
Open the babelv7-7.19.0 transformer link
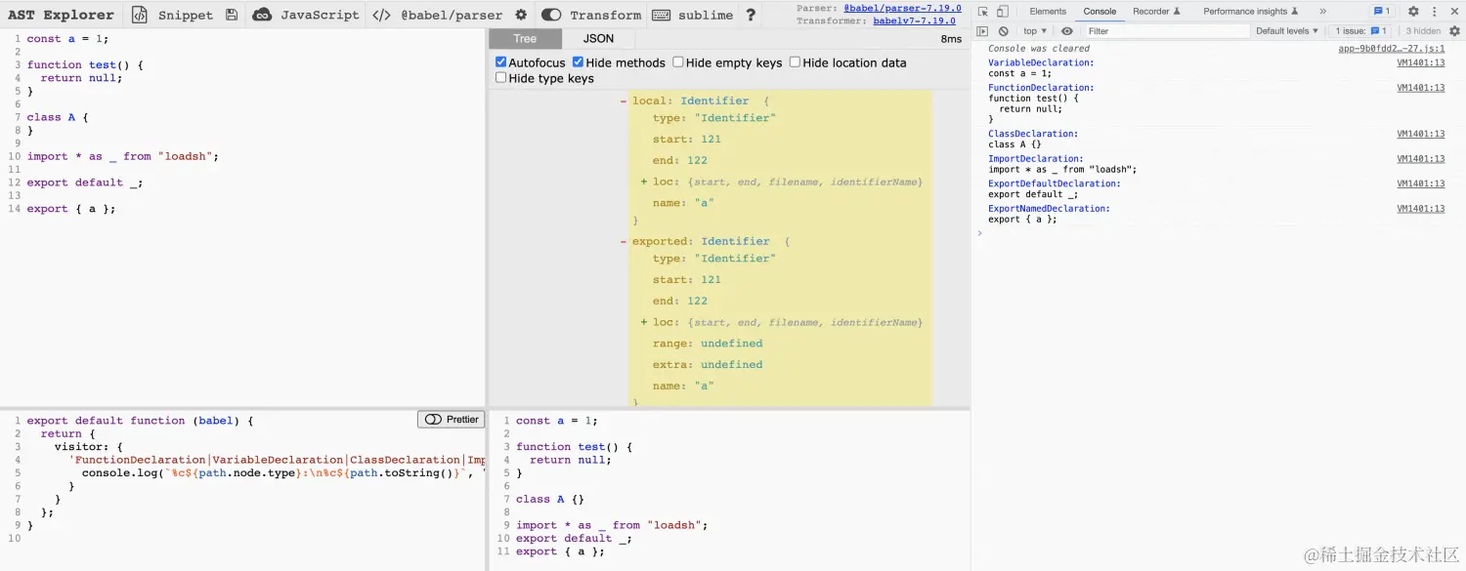[914, 20]
